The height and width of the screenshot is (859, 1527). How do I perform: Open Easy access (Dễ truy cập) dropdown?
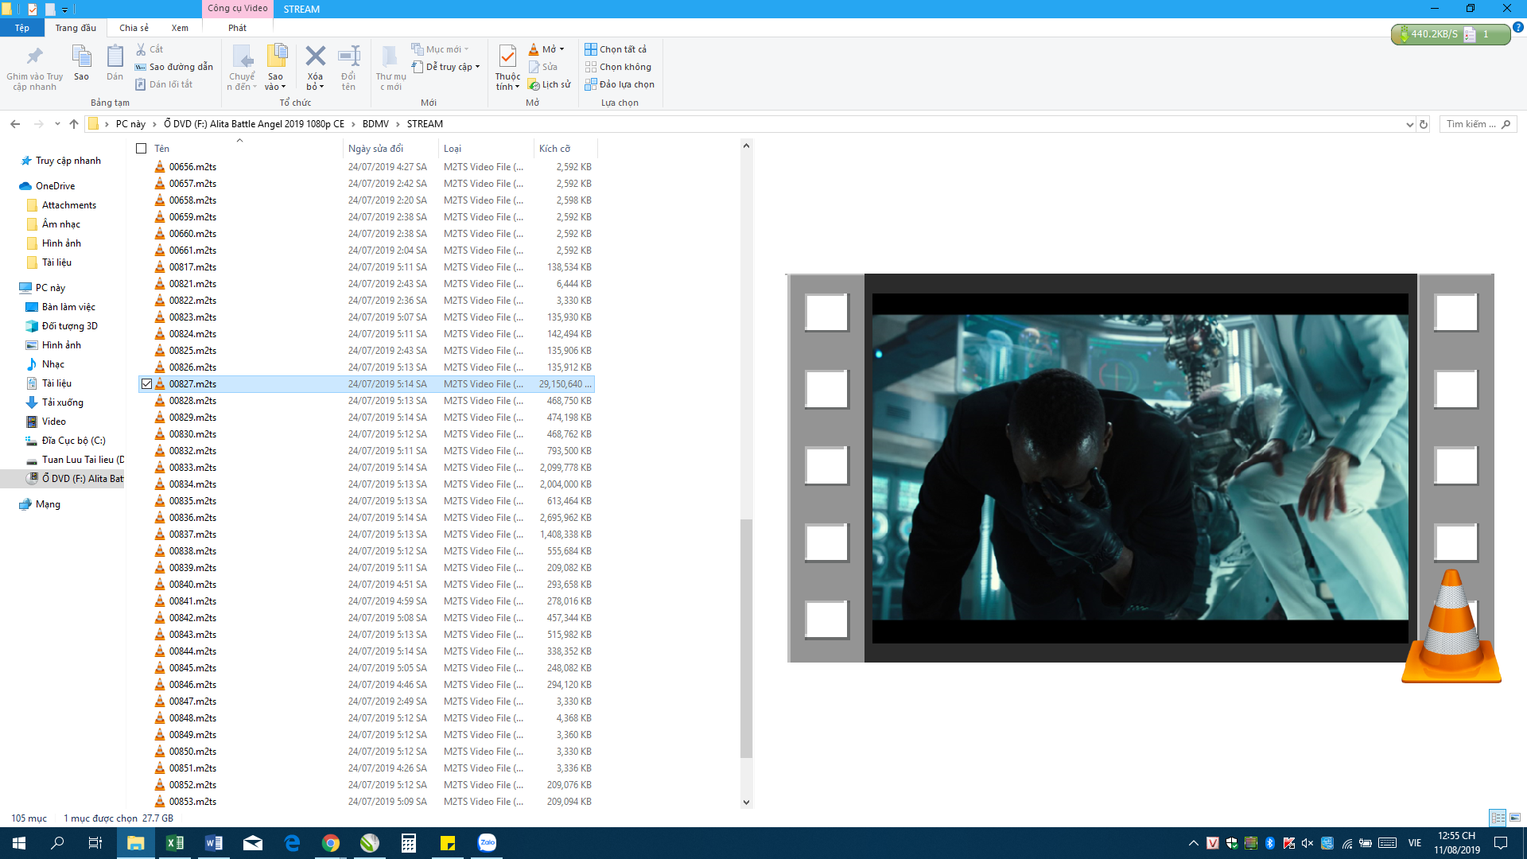coord(446,67)
